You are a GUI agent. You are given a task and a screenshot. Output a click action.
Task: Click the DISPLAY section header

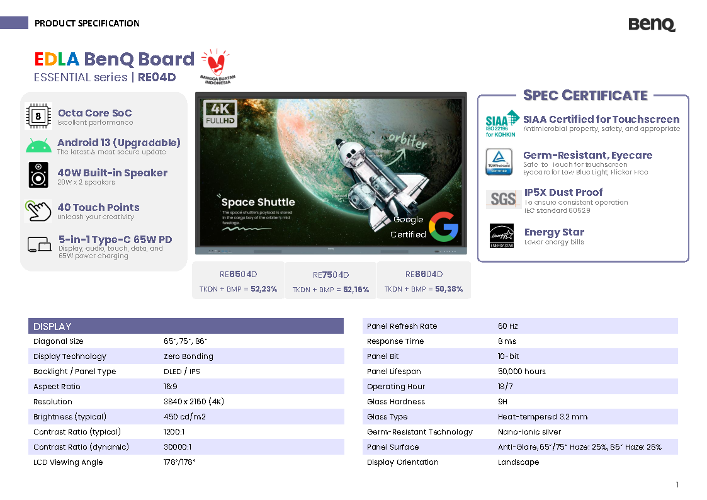point(186,326)
